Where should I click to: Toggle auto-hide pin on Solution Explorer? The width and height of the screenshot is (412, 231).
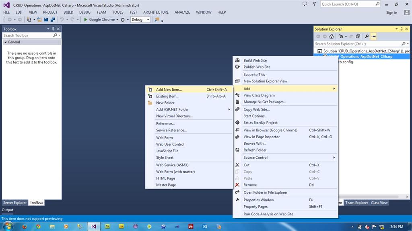coord(402,29)
